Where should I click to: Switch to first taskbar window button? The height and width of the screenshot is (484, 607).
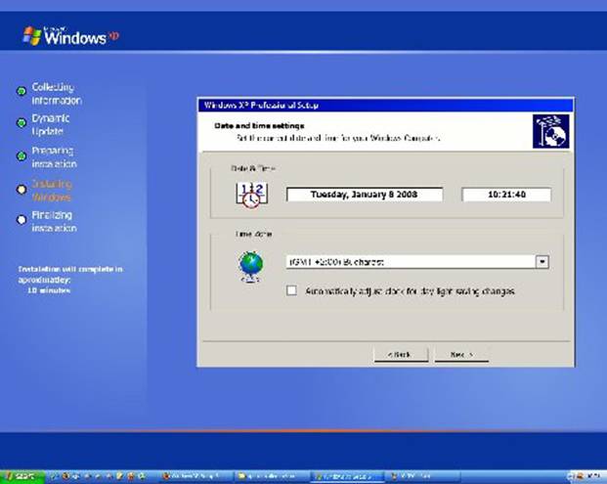click(x=195, y=476)
